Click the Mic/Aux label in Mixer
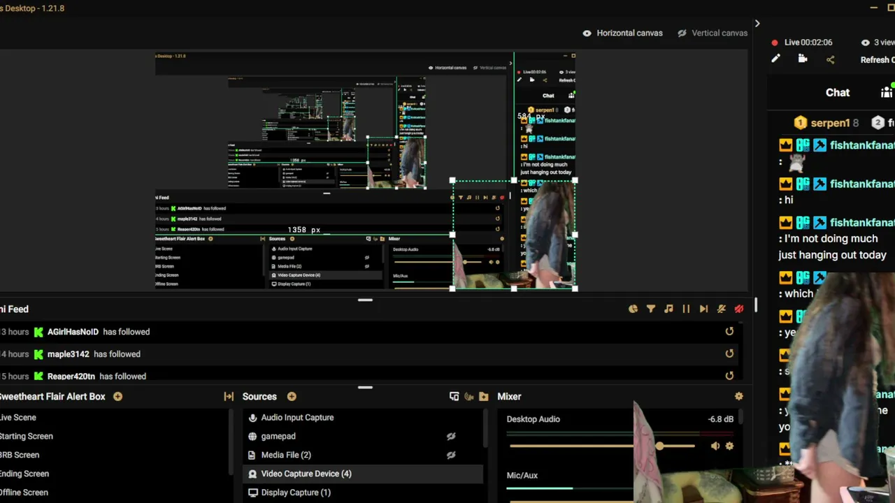 (522, 475)
